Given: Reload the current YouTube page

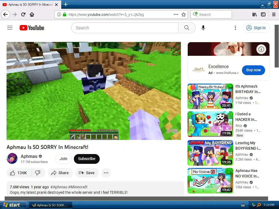Looking at the screenshot, I should 23,15.
